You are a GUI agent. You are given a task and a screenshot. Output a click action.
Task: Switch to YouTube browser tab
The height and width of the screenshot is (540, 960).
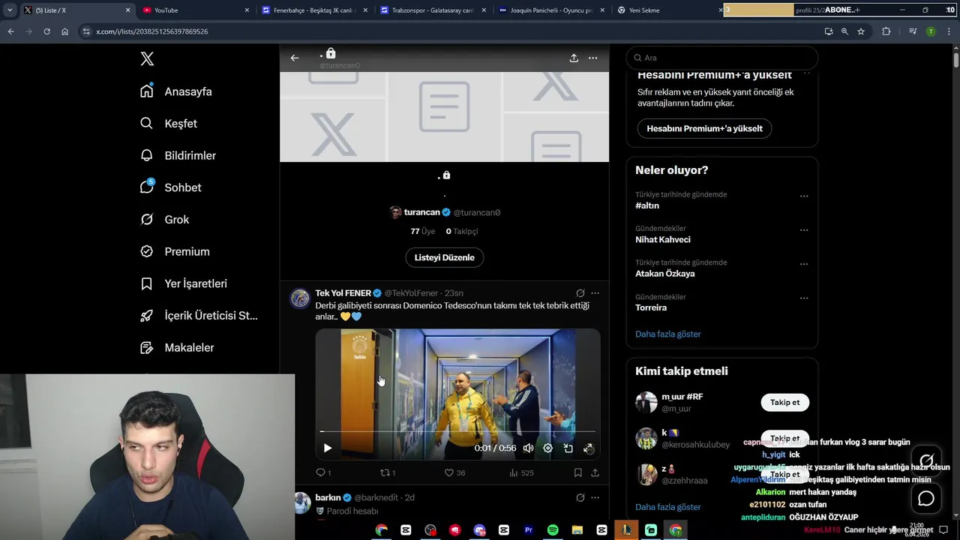tap(194, 10)
